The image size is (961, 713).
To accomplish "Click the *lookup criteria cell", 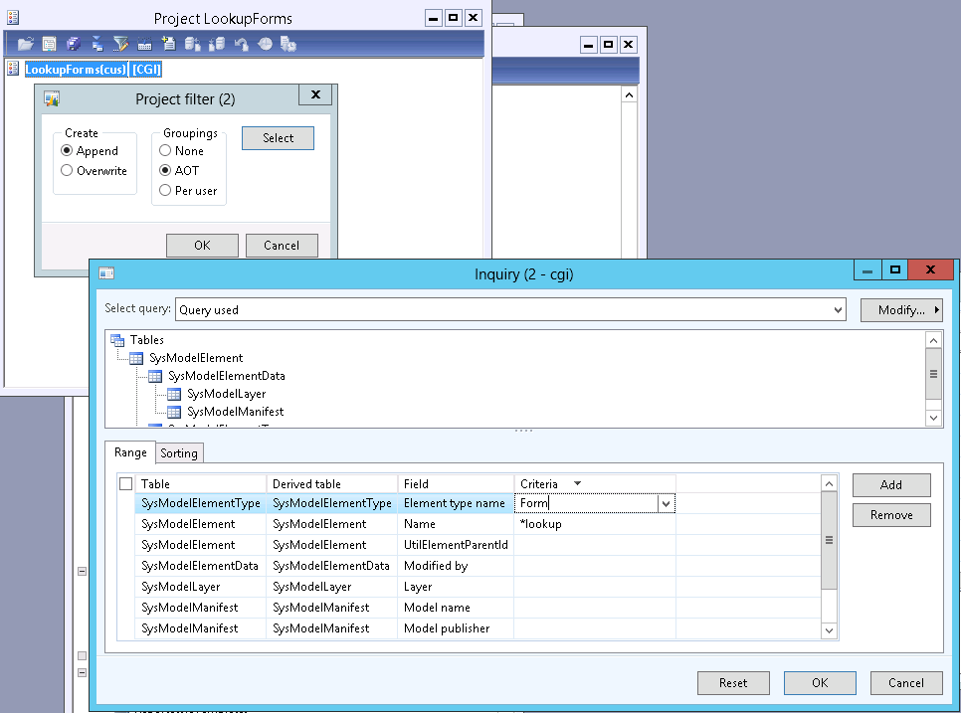I will pos(595,524).
